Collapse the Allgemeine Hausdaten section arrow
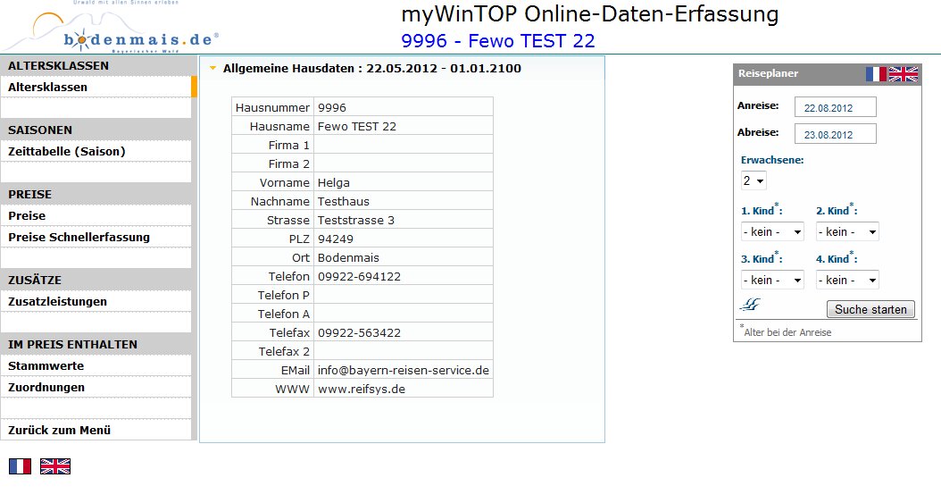Viewport: 941px width, 503px height. 212,69
